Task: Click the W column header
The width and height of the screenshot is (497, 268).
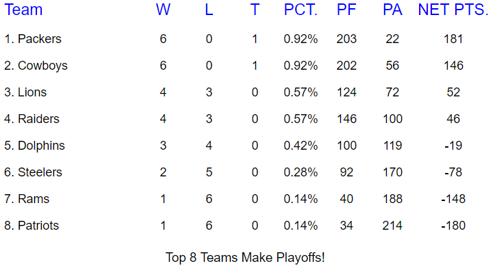Action: click(x=163, y=10)
